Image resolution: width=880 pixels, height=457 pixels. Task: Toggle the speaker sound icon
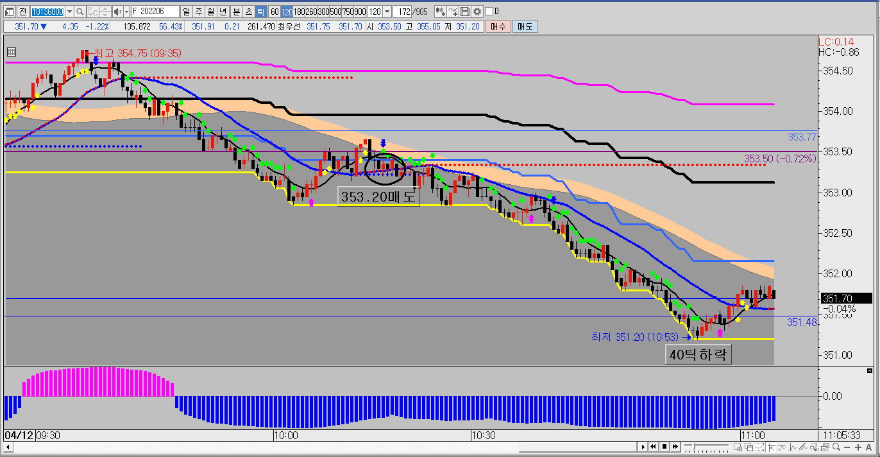point(117,12)
